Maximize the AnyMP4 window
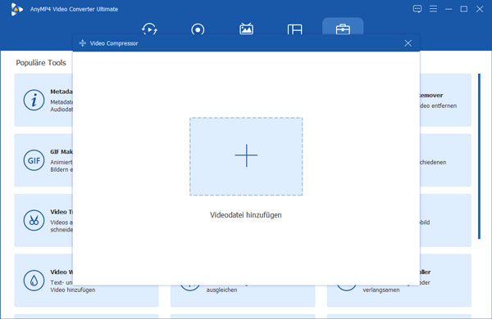492x319 pixels. coord(464,9)
